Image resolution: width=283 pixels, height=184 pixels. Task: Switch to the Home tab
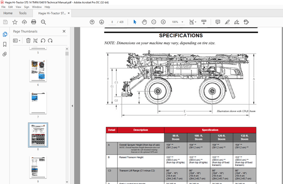coord(8,13)
